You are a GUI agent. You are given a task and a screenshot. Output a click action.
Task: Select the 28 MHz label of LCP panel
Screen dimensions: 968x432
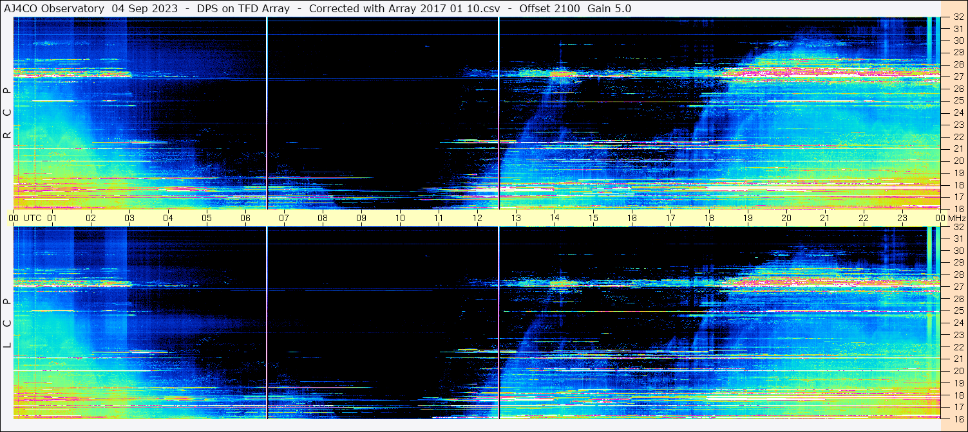[x=958, y=275]
